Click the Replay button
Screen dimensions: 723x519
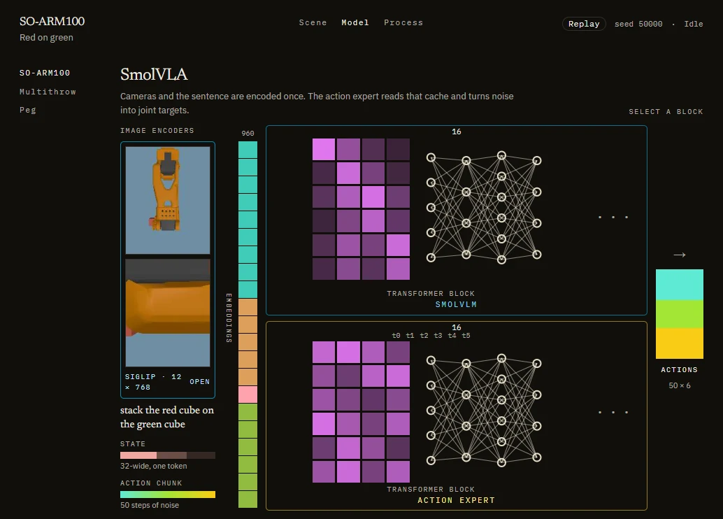coord(584,24)
